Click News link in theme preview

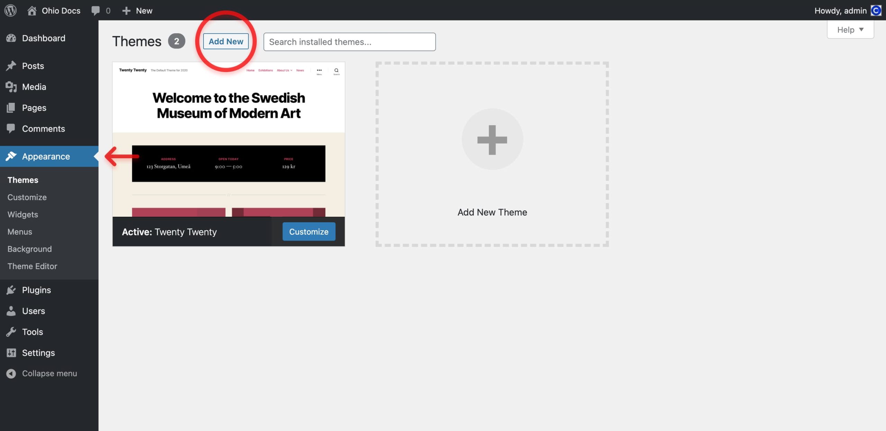[x=300, y=70]
